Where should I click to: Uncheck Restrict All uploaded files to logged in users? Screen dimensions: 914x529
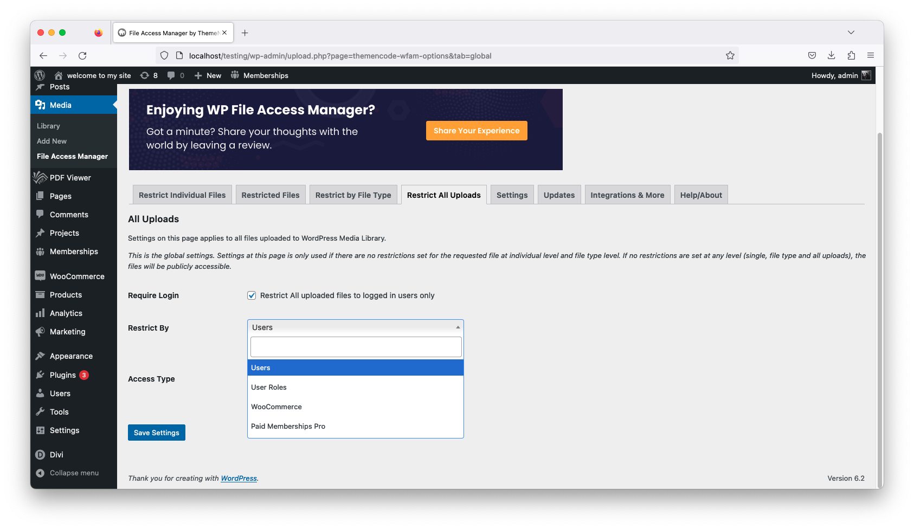click(252, 295)
